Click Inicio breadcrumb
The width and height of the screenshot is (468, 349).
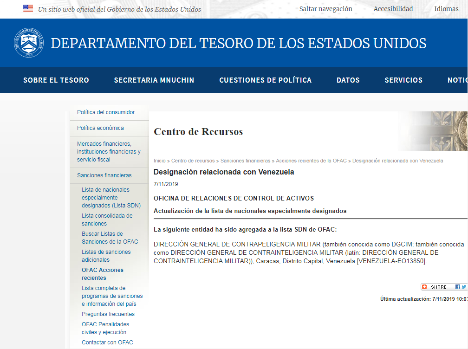click(x=159, y=161)
